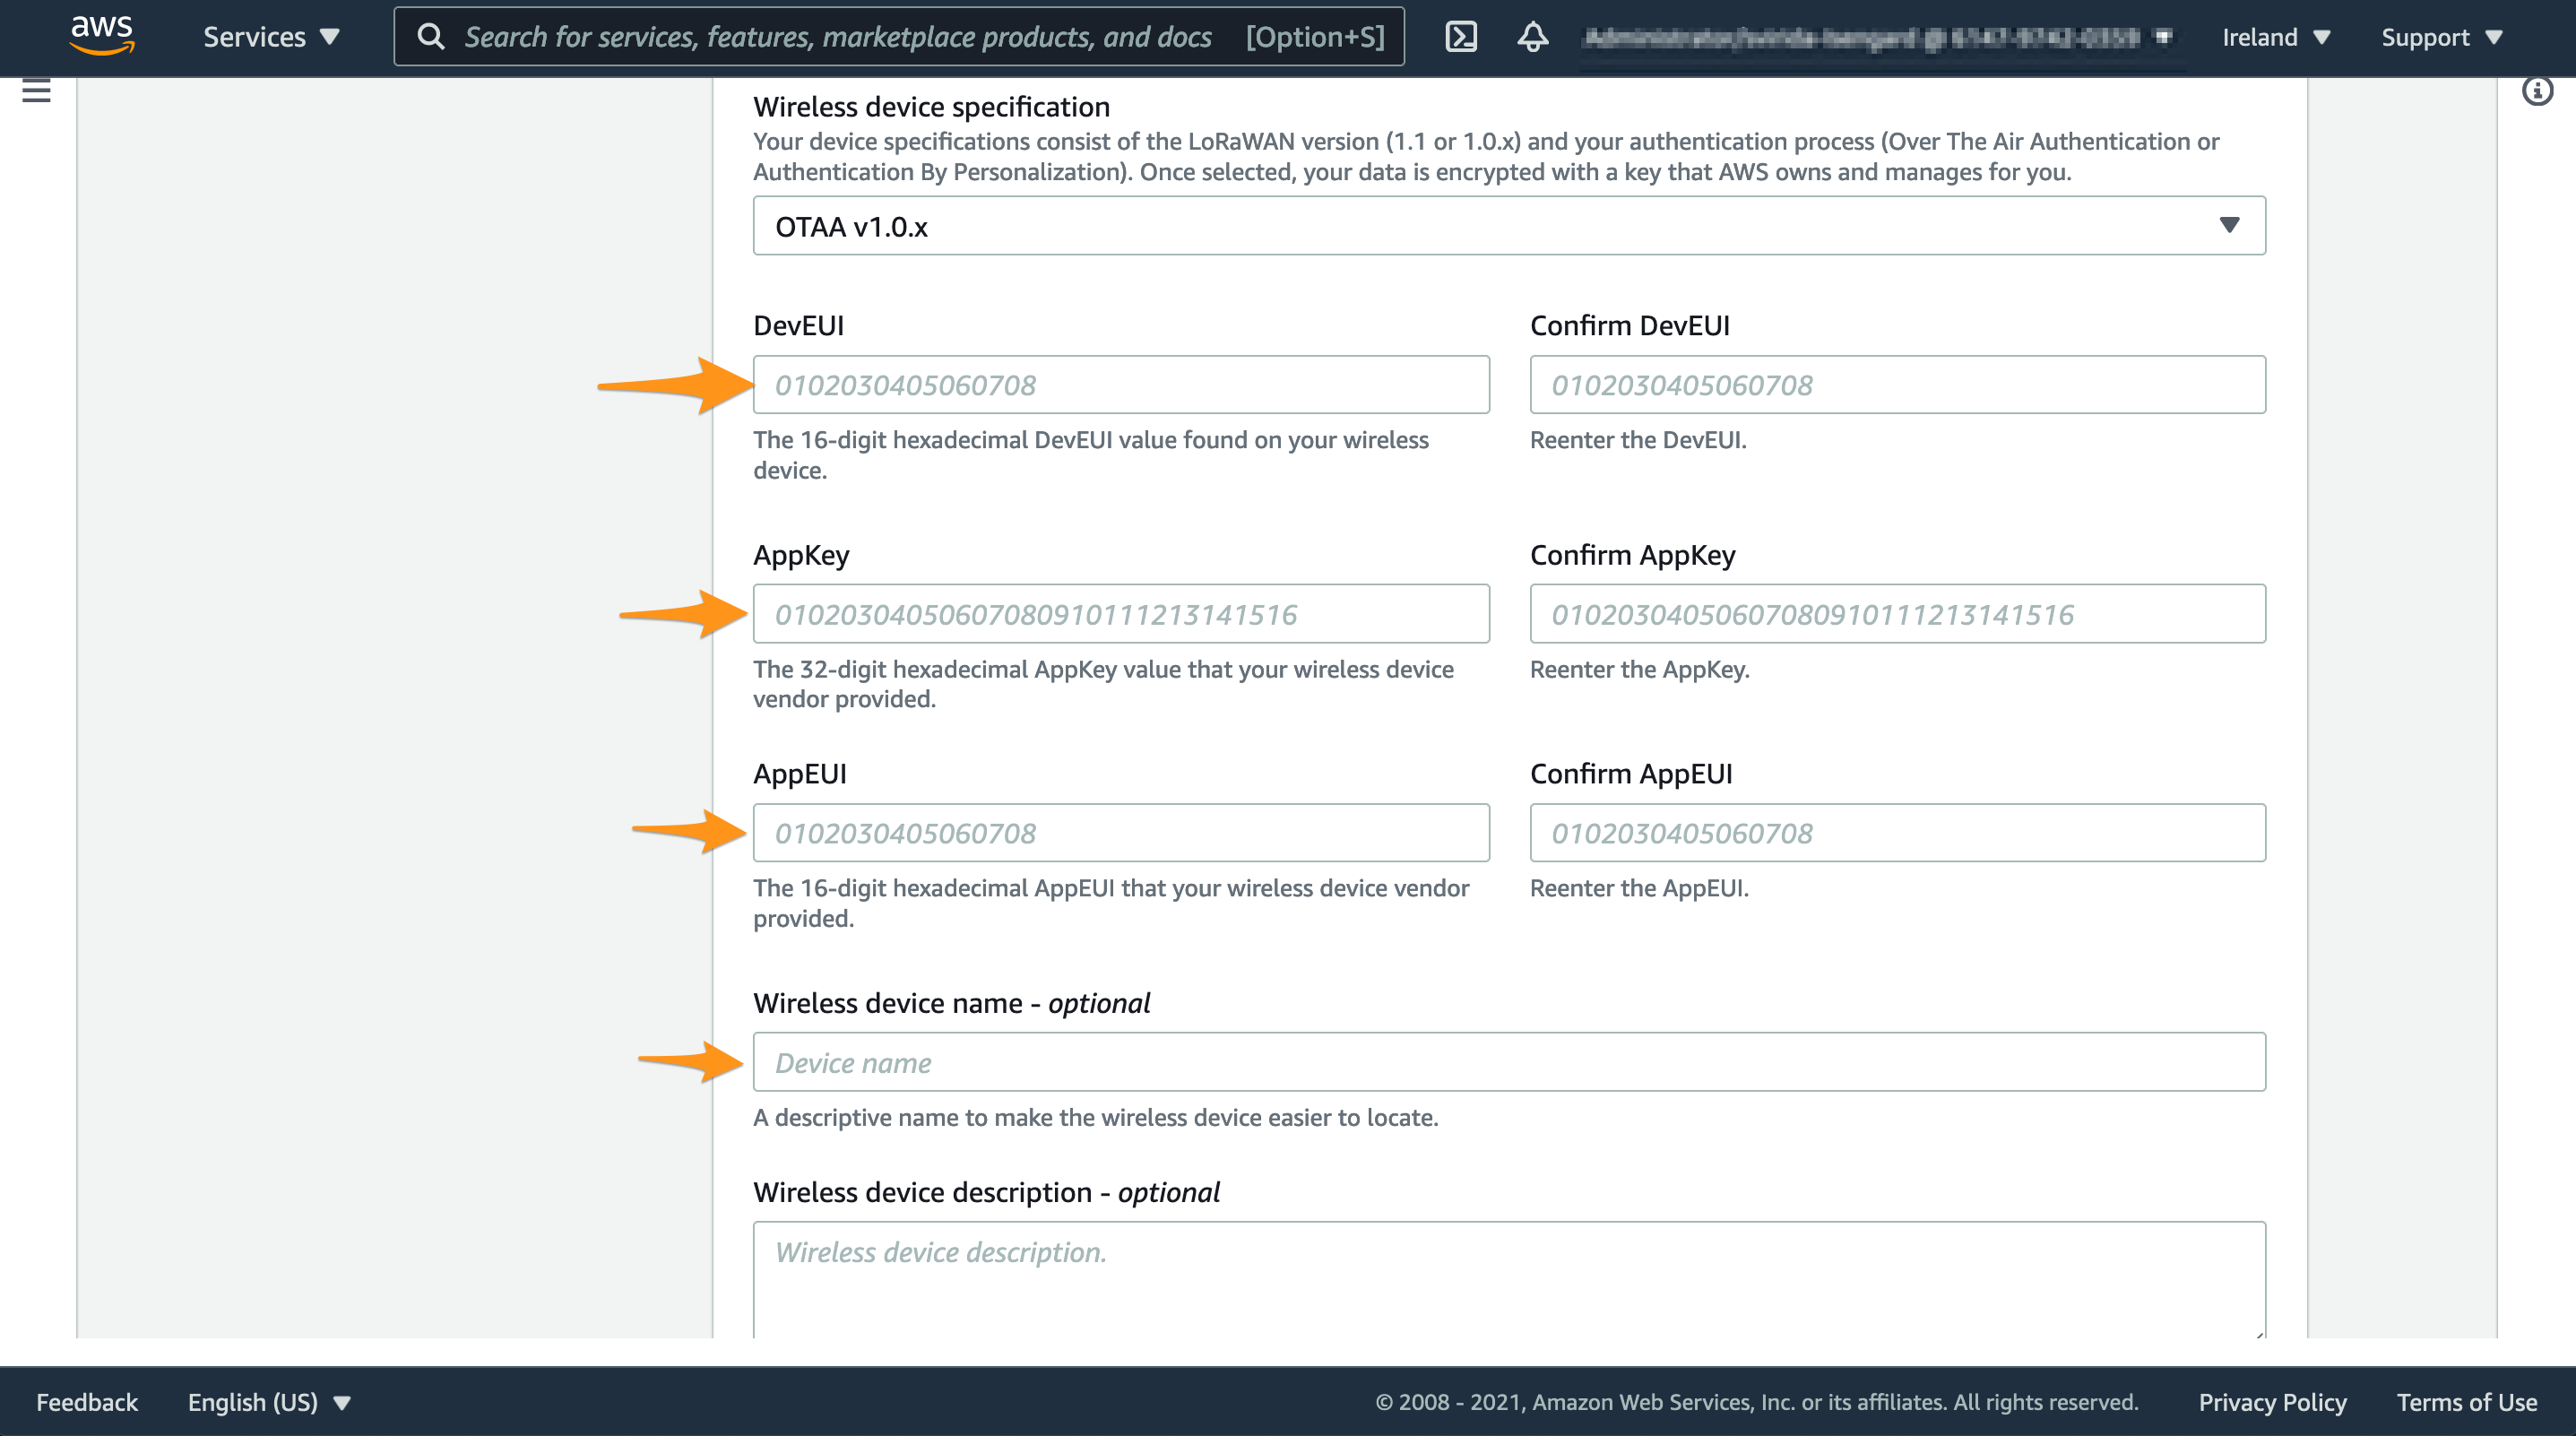
Task: Open the Support menu
Action: (2441, 37)
